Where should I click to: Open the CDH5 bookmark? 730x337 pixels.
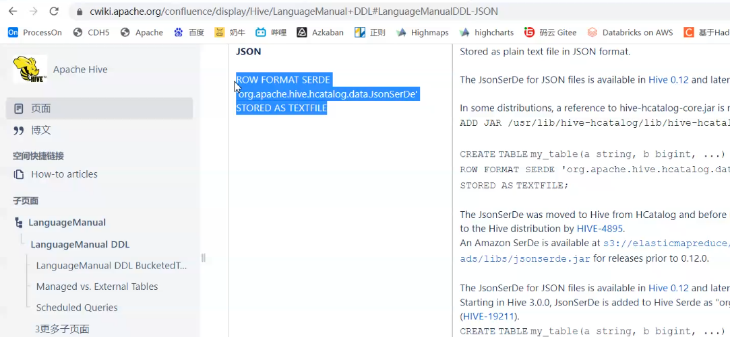pos(91,32)
